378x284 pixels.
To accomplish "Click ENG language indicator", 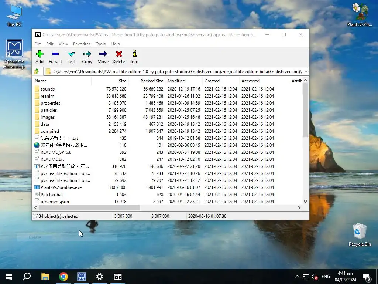I will pyautogui.click(x=326, y=277).
